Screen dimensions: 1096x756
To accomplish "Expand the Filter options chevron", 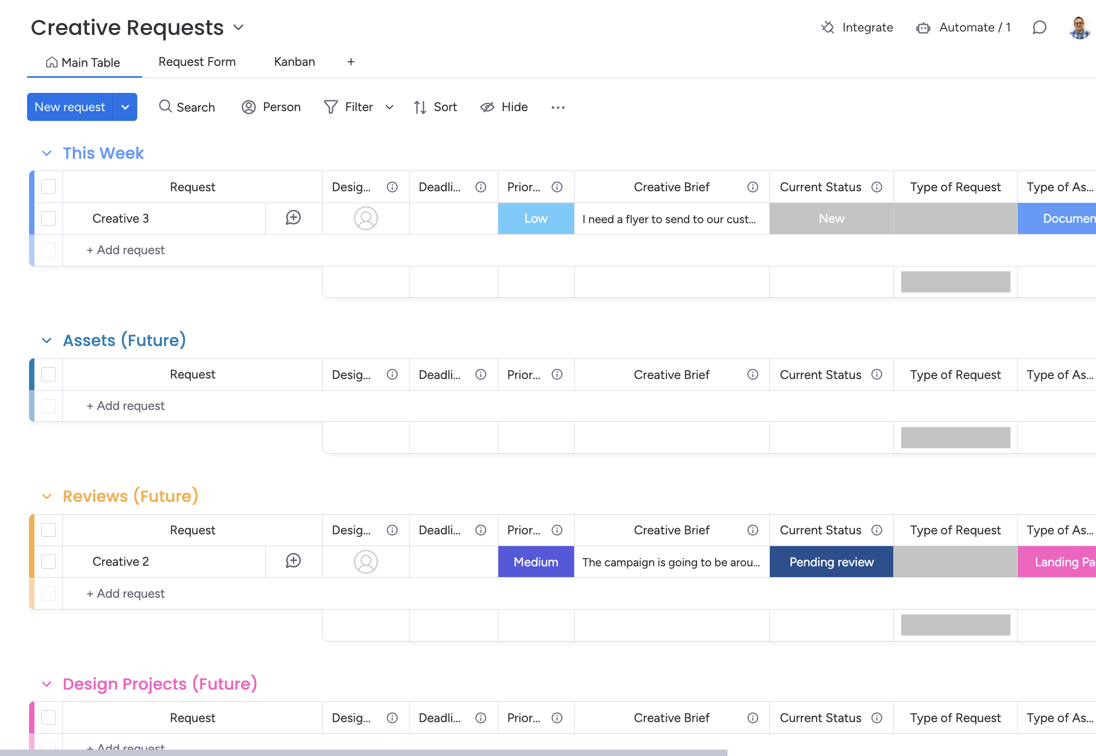I will [x=389, y=107].
